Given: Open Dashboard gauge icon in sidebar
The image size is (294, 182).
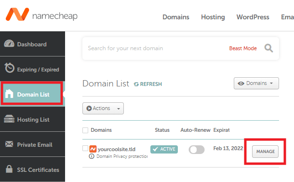Looking at the screenshot, I should tap(9, 43).
